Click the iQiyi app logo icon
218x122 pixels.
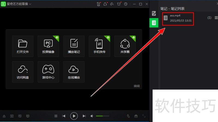tap(3, 4)
